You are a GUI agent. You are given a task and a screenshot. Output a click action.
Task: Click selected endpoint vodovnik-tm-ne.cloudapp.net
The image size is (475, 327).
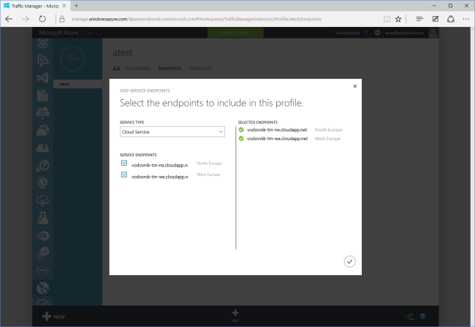click(277, 130)
